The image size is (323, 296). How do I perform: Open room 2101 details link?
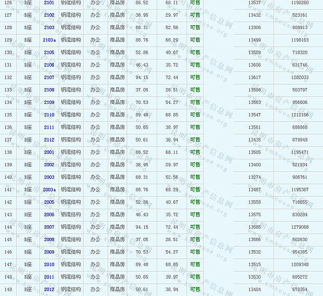tap(49, 3)
